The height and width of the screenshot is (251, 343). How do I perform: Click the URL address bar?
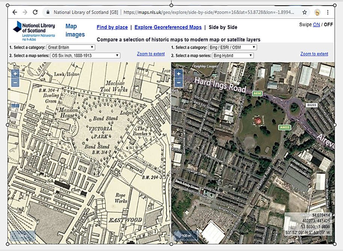tap(210, 12)
